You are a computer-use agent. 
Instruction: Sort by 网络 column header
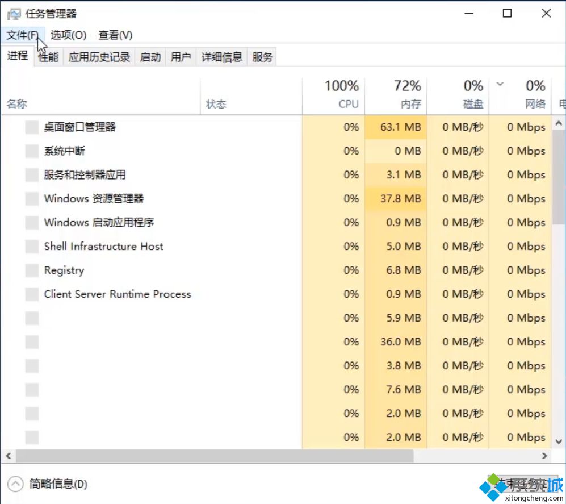(x=520, y=96)
